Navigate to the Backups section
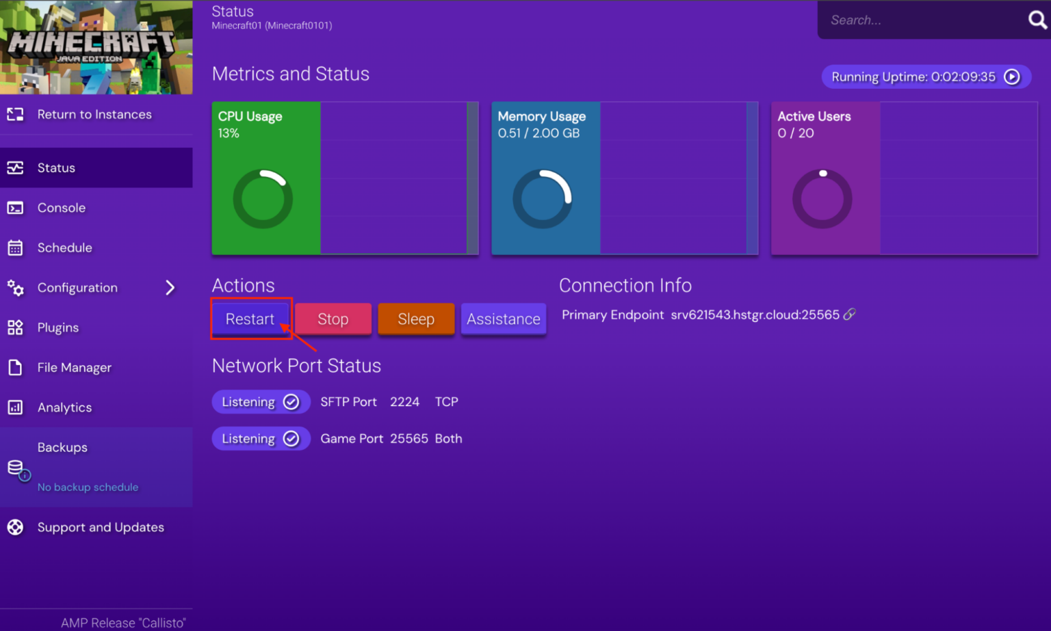The width and height of the screenshot is (1051, 631). [62, 447]
